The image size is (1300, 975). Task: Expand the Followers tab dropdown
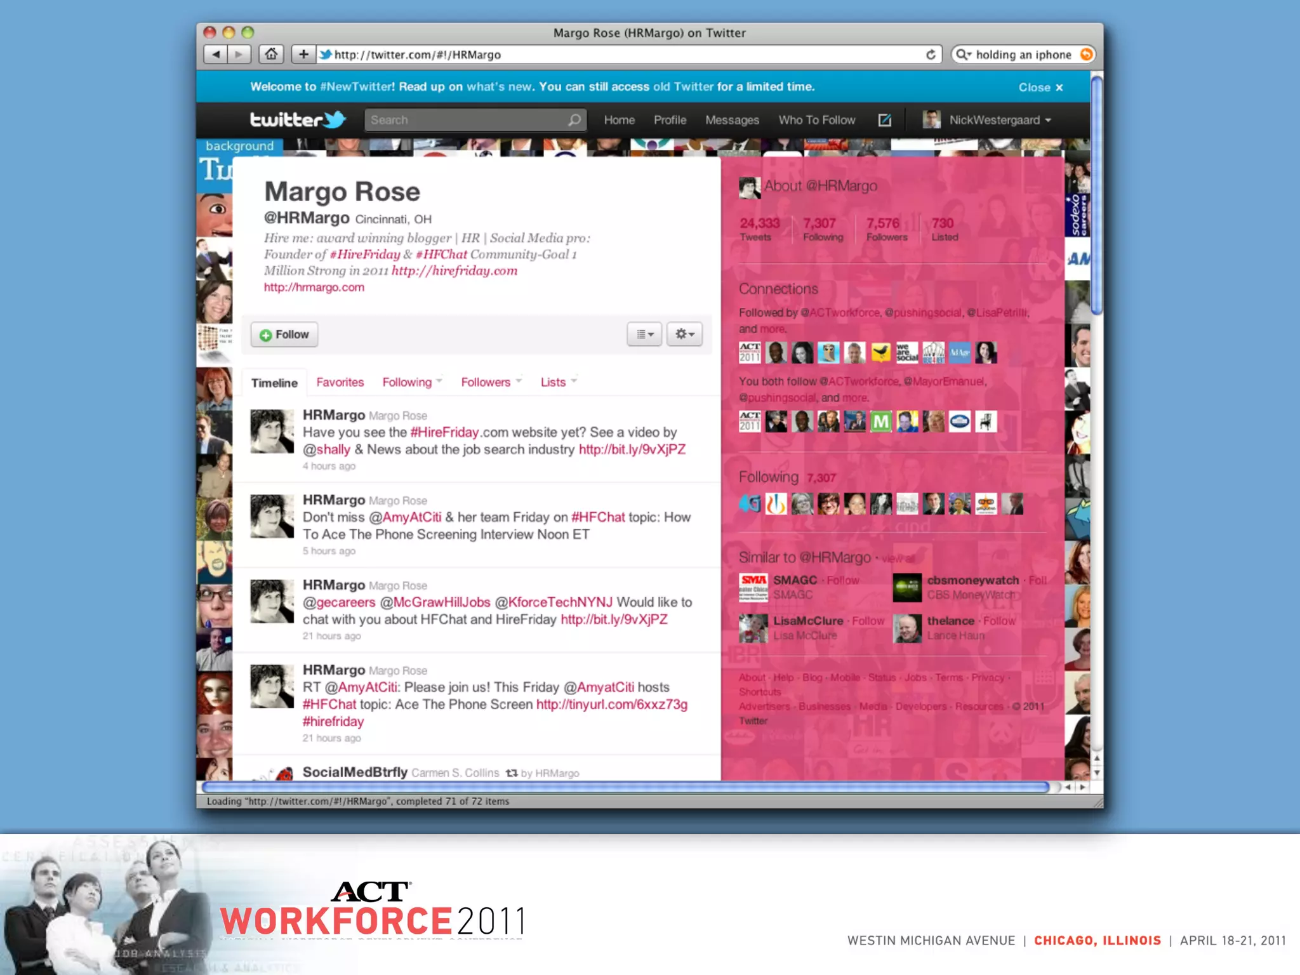[519, 381]
